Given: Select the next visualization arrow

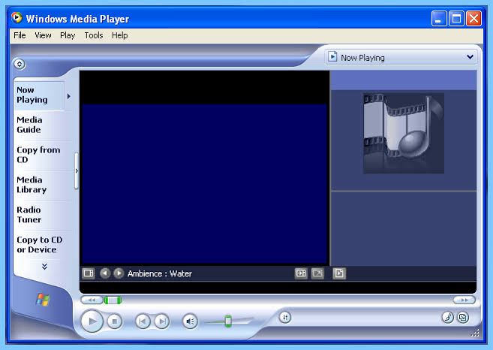Looking at the screenshot, I should tap(119, 273).
